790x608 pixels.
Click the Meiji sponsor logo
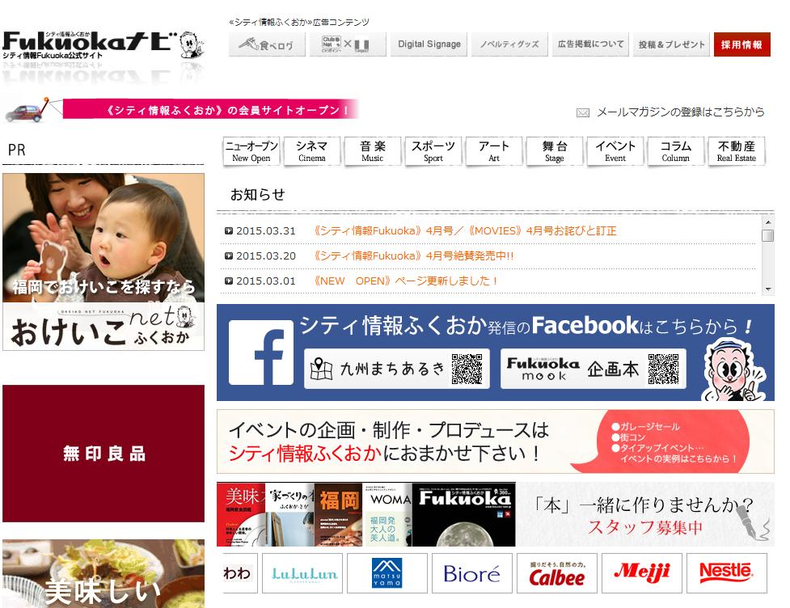[x=642, y=573]
